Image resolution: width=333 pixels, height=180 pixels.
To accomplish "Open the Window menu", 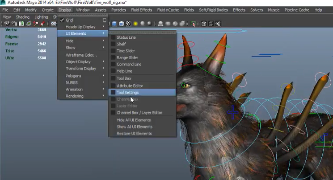I will (x=83, y=10).
